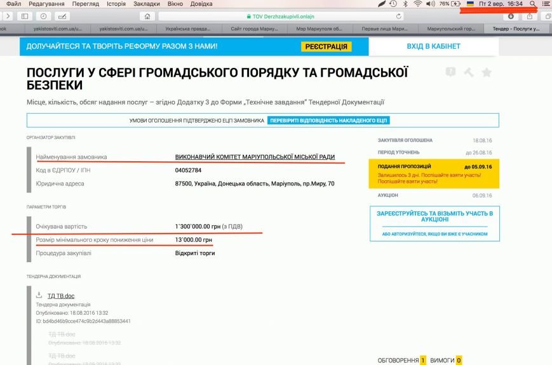This screenshot has height=365, width=552.
Task: Click ВХІД В КАБІНЕТ link
Action: click(433, 46)
